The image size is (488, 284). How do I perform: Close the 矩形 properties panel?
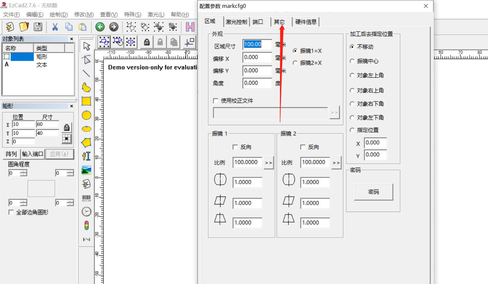72,106
